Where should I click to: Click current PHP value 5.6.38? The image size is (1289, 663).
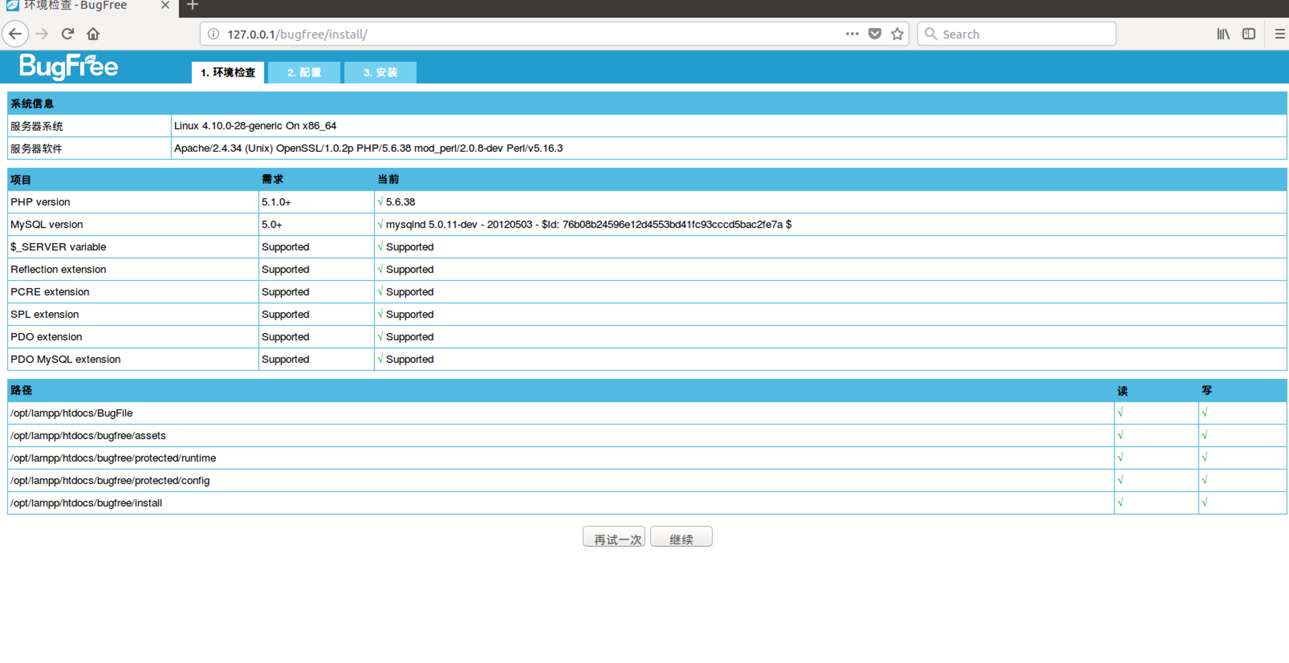401,202
